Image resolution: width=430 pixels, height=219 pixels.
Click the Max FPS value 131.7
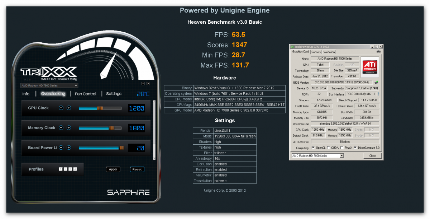tap(240, 65)
